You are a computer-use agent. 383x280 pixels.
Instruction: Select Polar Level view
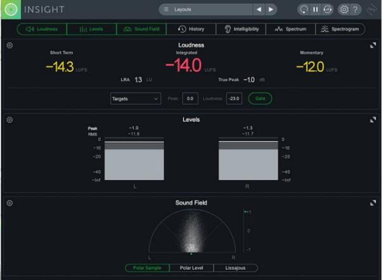click(191, 268)
